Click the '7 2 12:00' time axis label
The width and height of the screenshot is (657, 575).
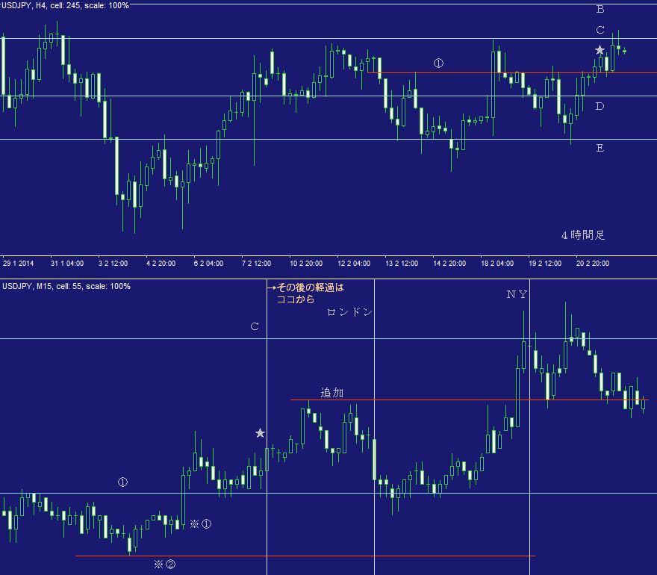click(256, 263)
